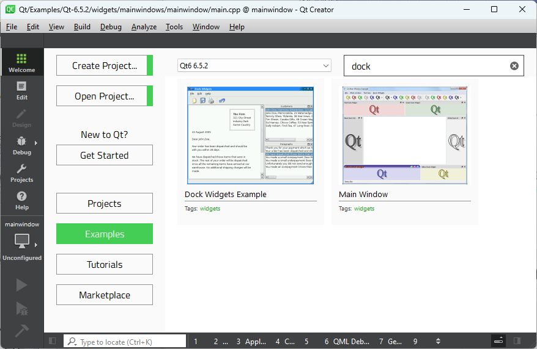Image resolution: width=537 pixels, height=349 pixels.
Task: Toggle the left sidebar visibility
Action: click(x=53, y=341)
